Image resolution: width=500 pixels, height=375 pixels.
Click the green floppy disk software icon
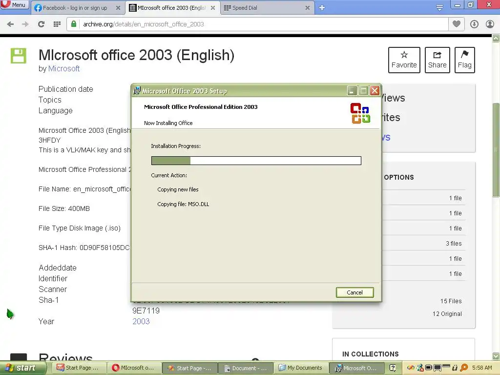click(19, 56)
